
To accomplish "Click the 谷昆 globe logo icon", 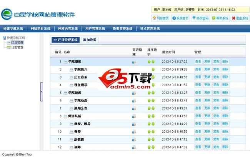I will (7, 14).
